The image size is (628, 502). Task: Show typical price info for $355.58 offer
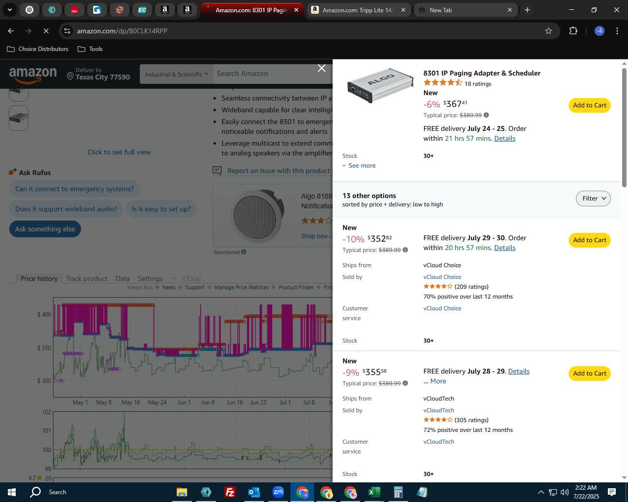(405, 383)
